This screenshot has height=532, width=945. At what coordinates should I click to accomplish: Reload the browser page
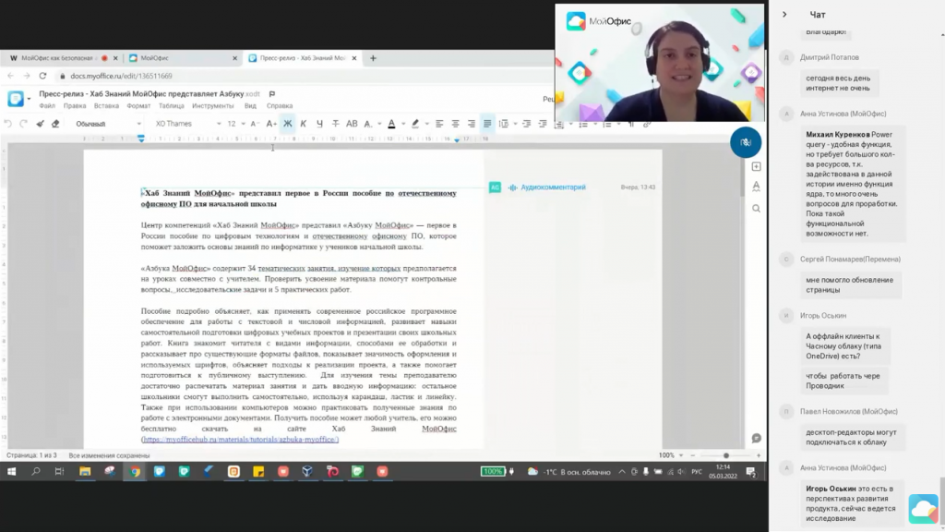click(42, 76)
